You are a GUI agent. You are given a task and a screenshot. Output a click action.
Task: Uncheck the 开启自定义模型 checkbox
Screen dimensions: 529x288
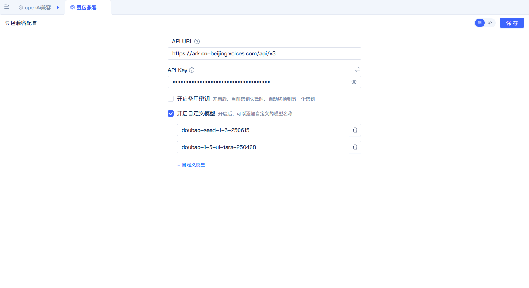171,113
